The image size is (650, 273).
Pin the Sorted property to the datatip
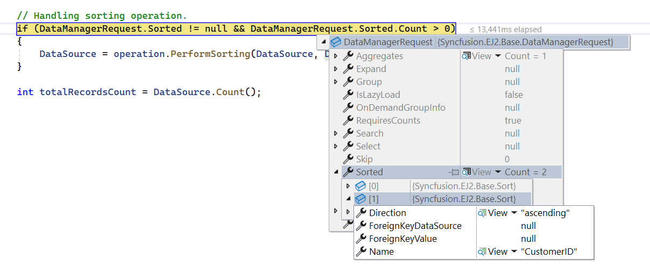[454, 172]
